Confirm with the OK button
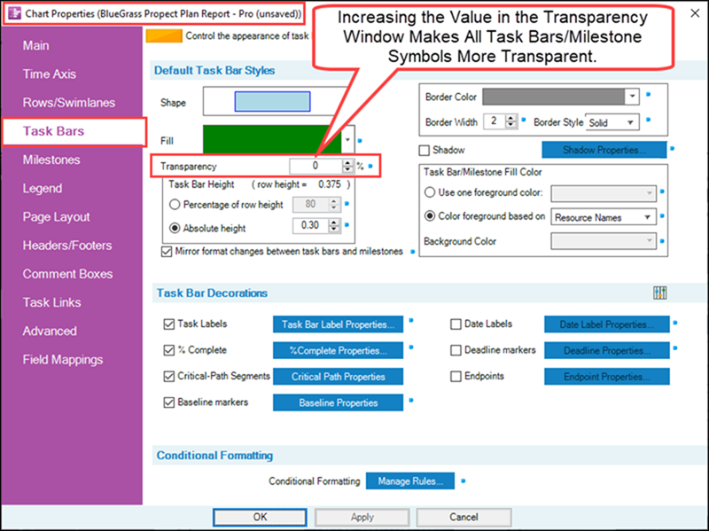Viewport: 709px width, 531px height. point(260,517)
